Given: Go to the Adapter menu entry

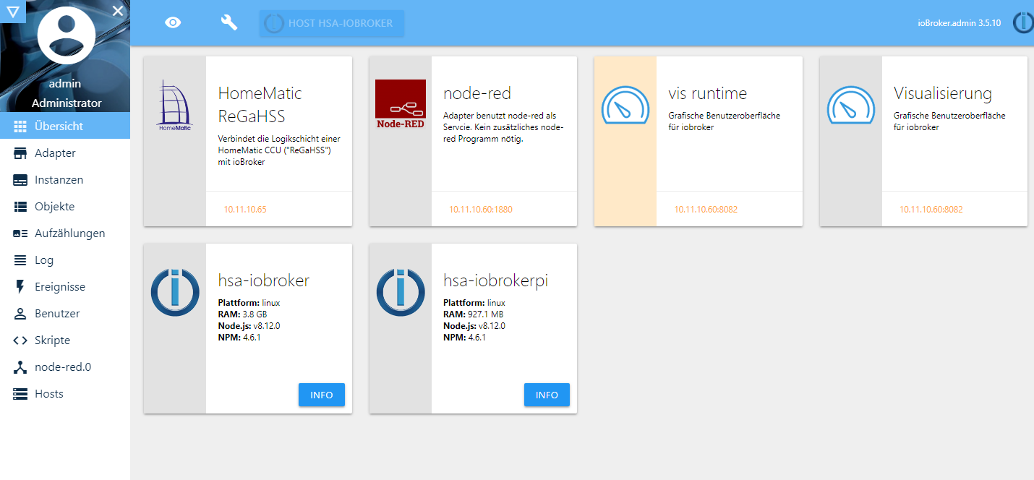Looking at the screenshot, I should (x=65, y=153).
